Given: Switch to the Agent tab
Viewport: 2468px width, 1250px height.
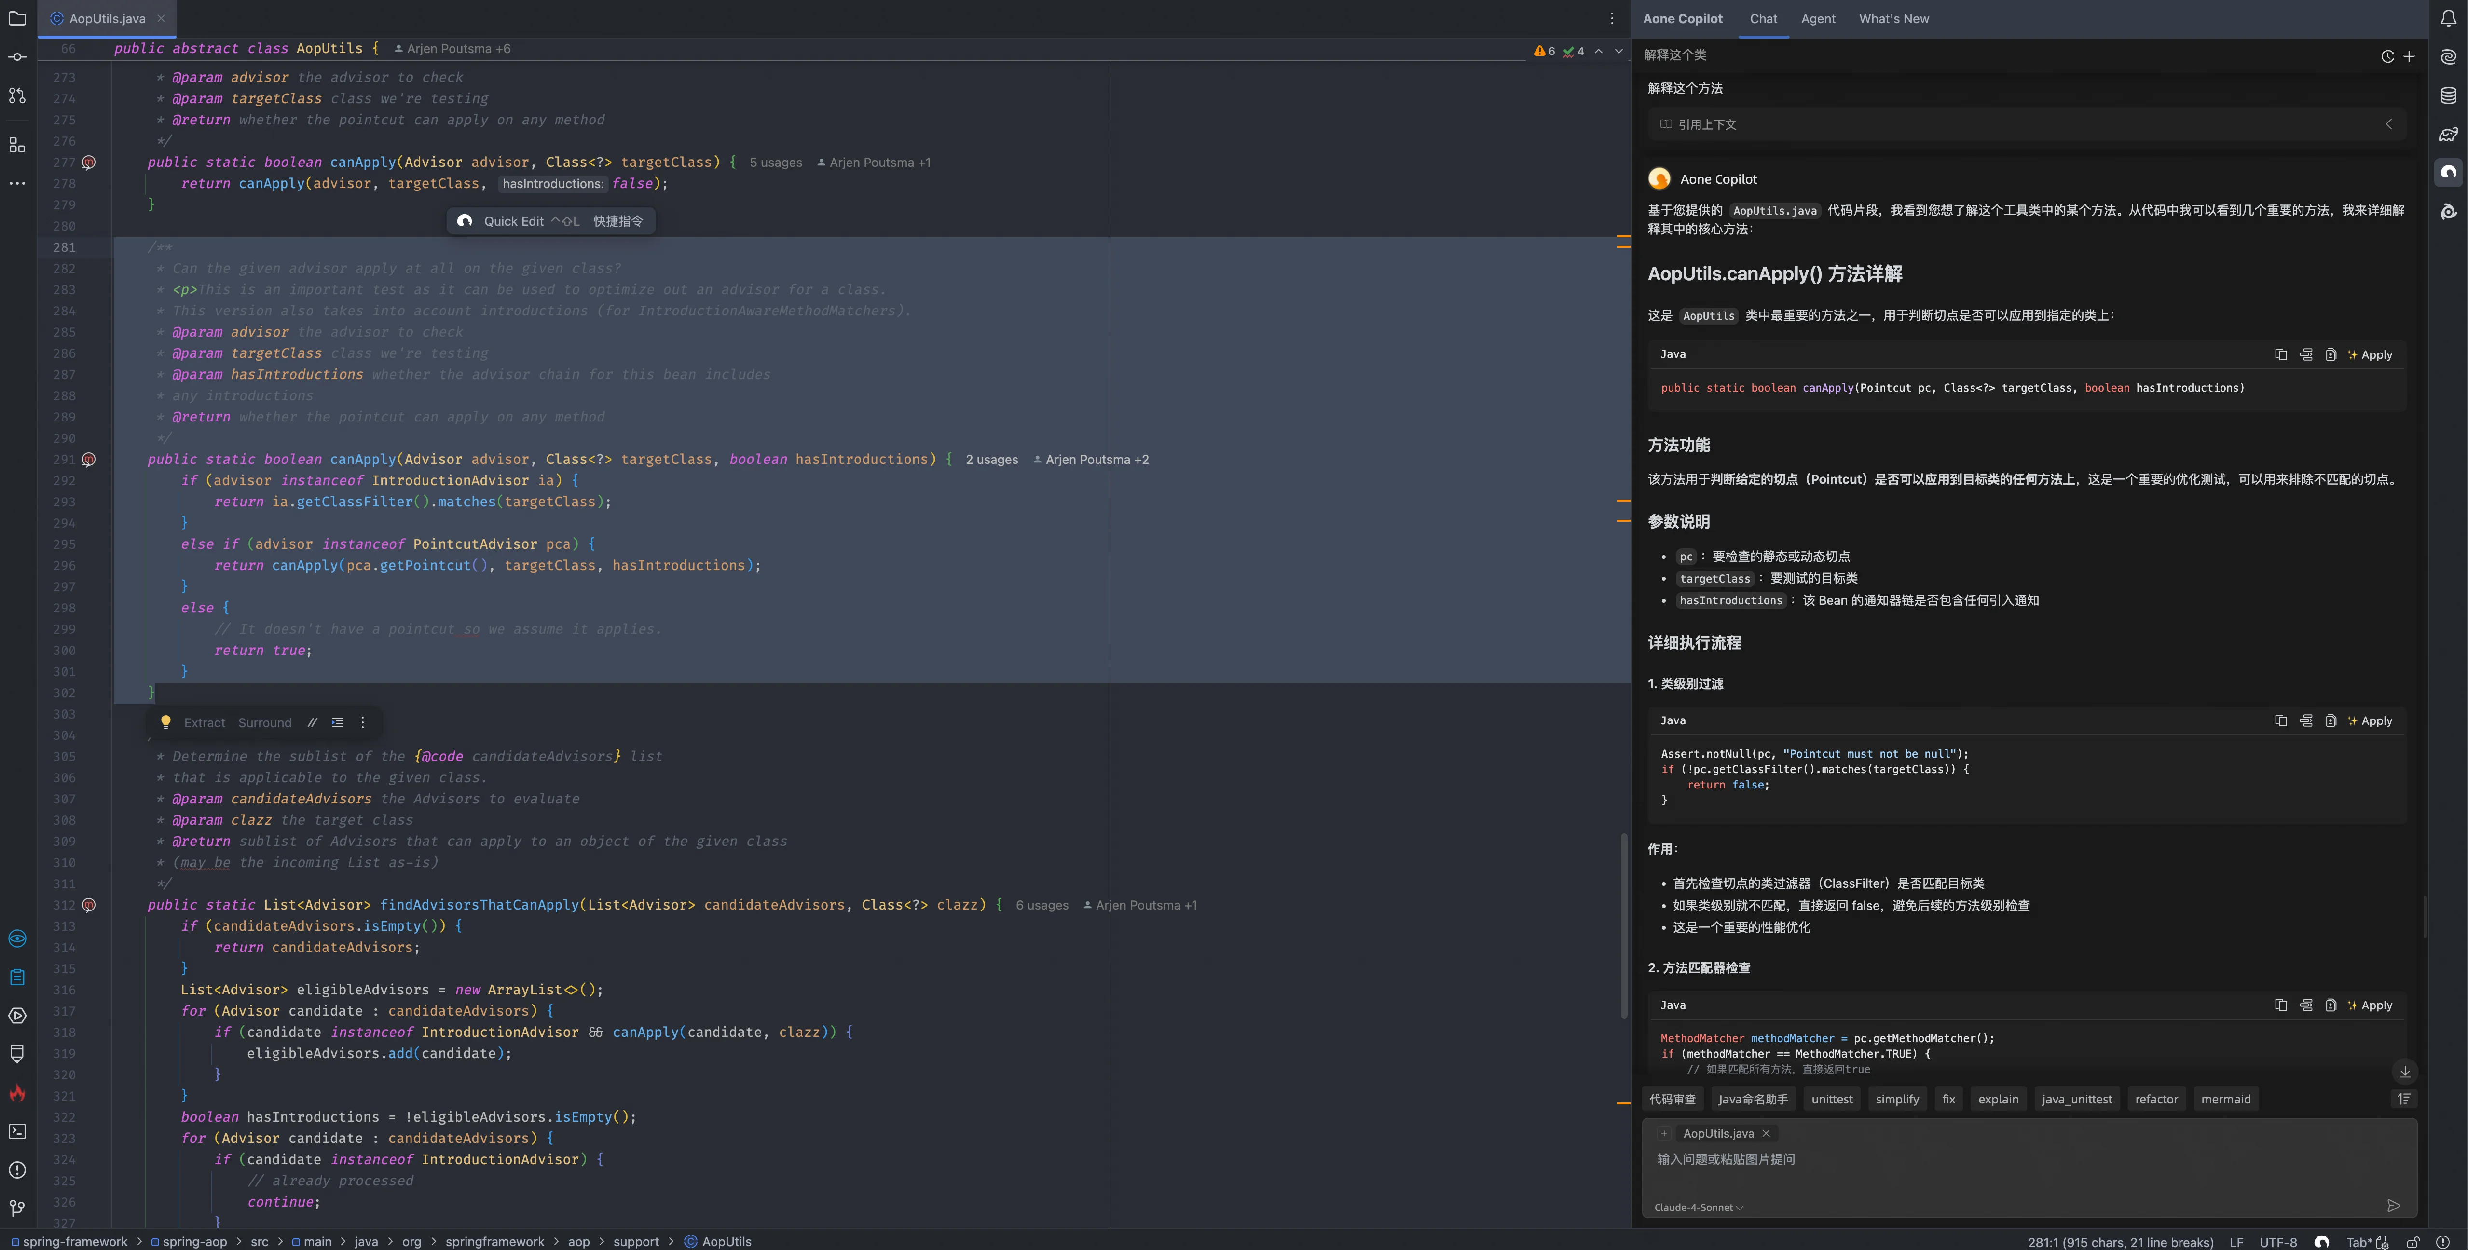Looking at the screenshot, I should click(1817, 18).
